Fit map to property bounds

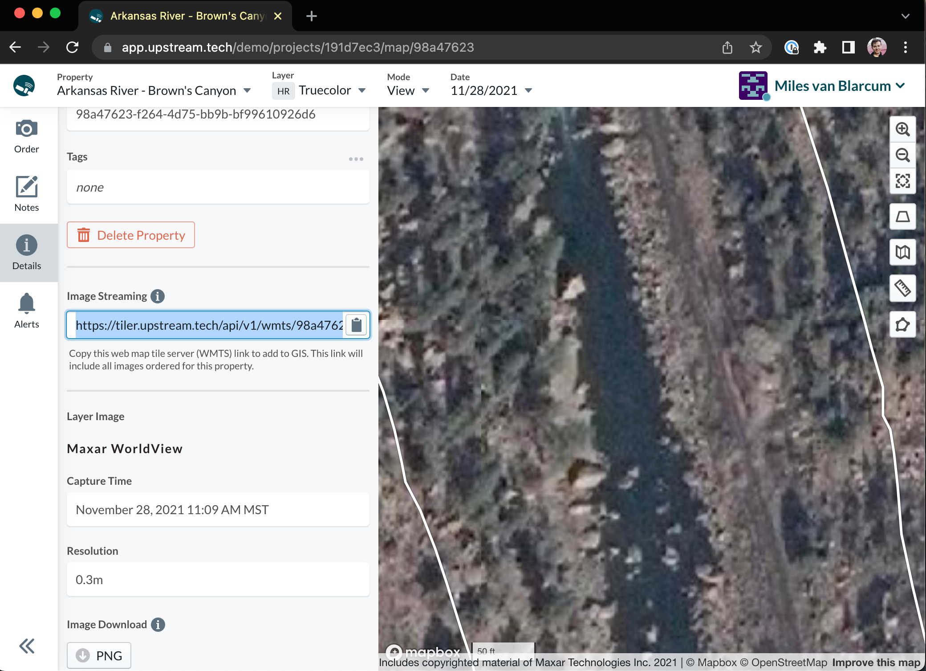pyautogui.click(x=902, y=181)
